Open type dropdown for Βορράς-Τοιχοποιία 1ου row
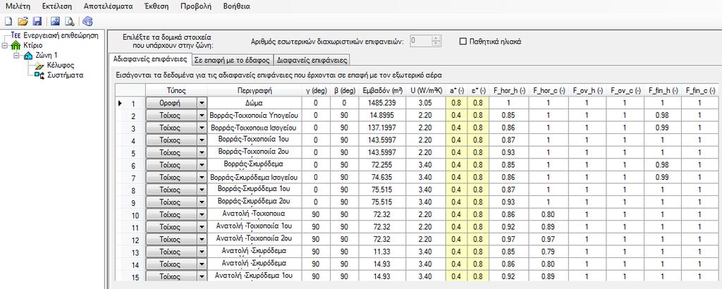The width and height of the screenshot is (722, 289). click(x=201, y=140)
